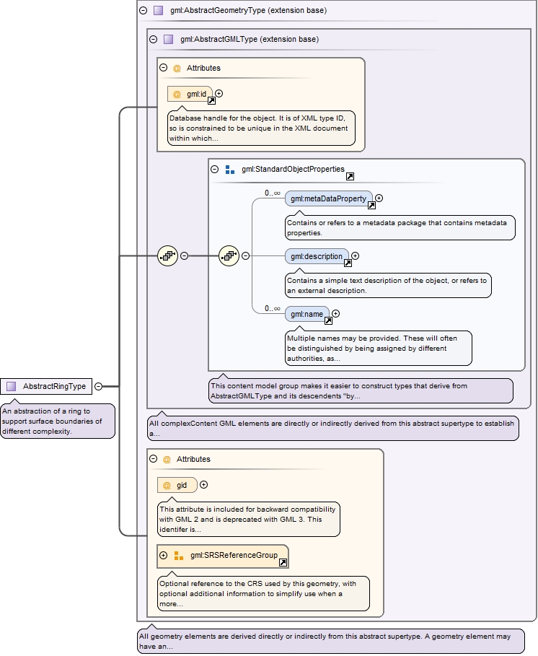This screenshot has width=538, height=656.
Task: Collapse the Attributes group containing gml:id
Action: [163, 68]
